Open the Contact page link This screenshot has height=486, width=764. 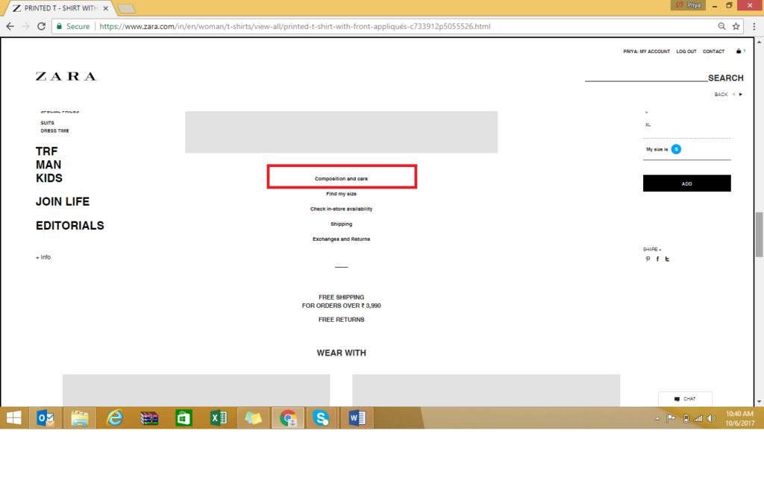coord(713,51)
